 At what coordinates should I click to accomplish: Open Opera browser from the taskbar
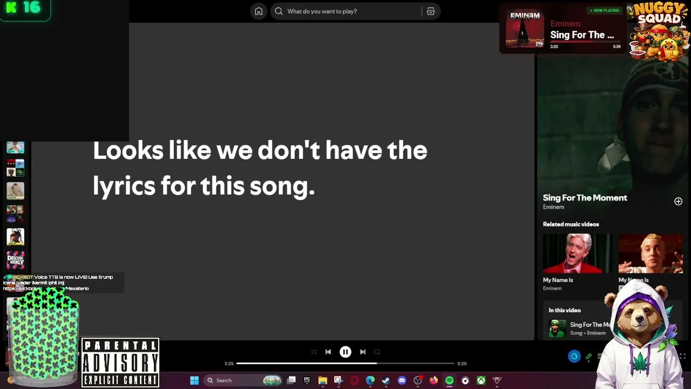(x=354, y=380)
